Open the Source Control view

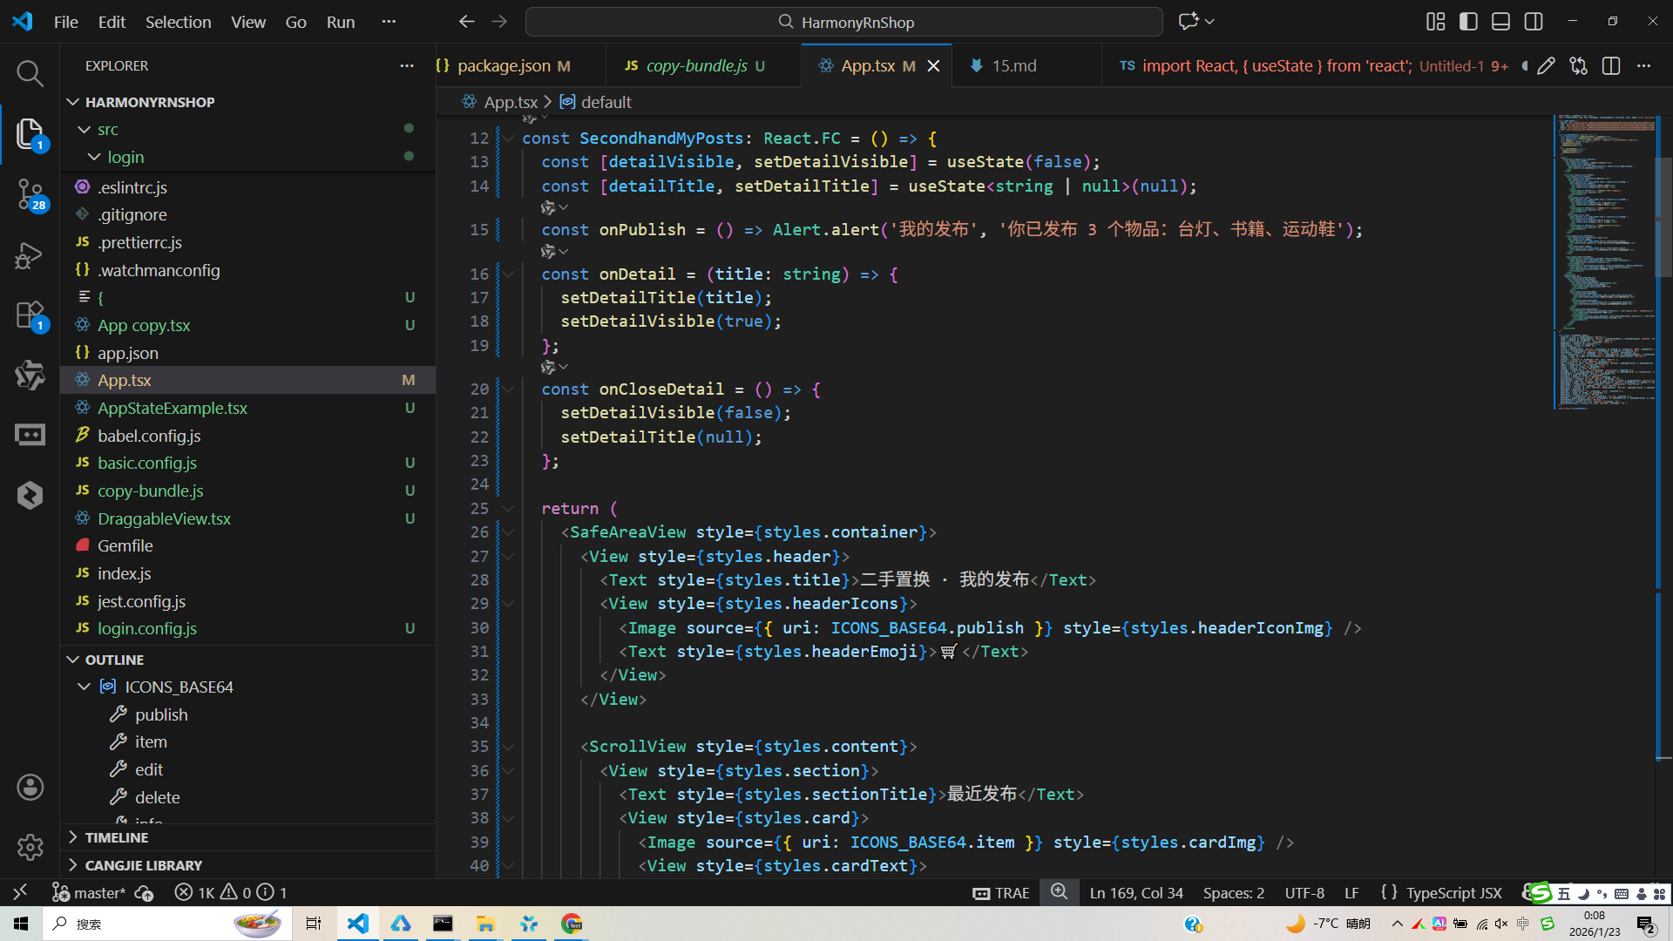click(x=30, y=193)
